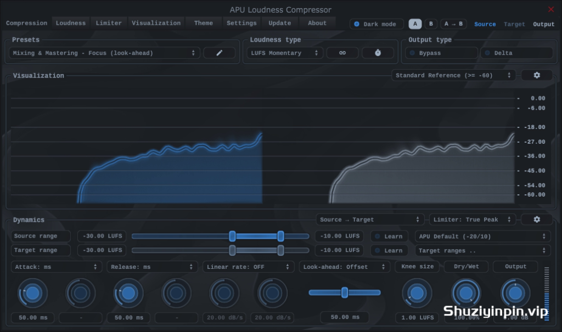This screenshot has height=332, width=562.
Task: Open the Look-ahead: Offset dropdown
Action: pos(345,267)
